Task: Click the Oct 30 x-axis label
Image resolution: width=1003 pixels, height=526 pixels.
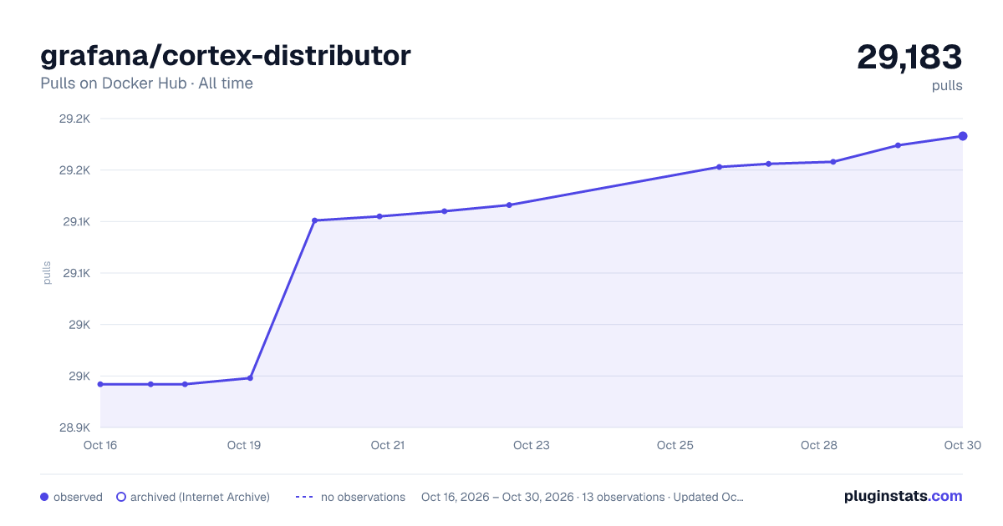Action: coord(962,445)
